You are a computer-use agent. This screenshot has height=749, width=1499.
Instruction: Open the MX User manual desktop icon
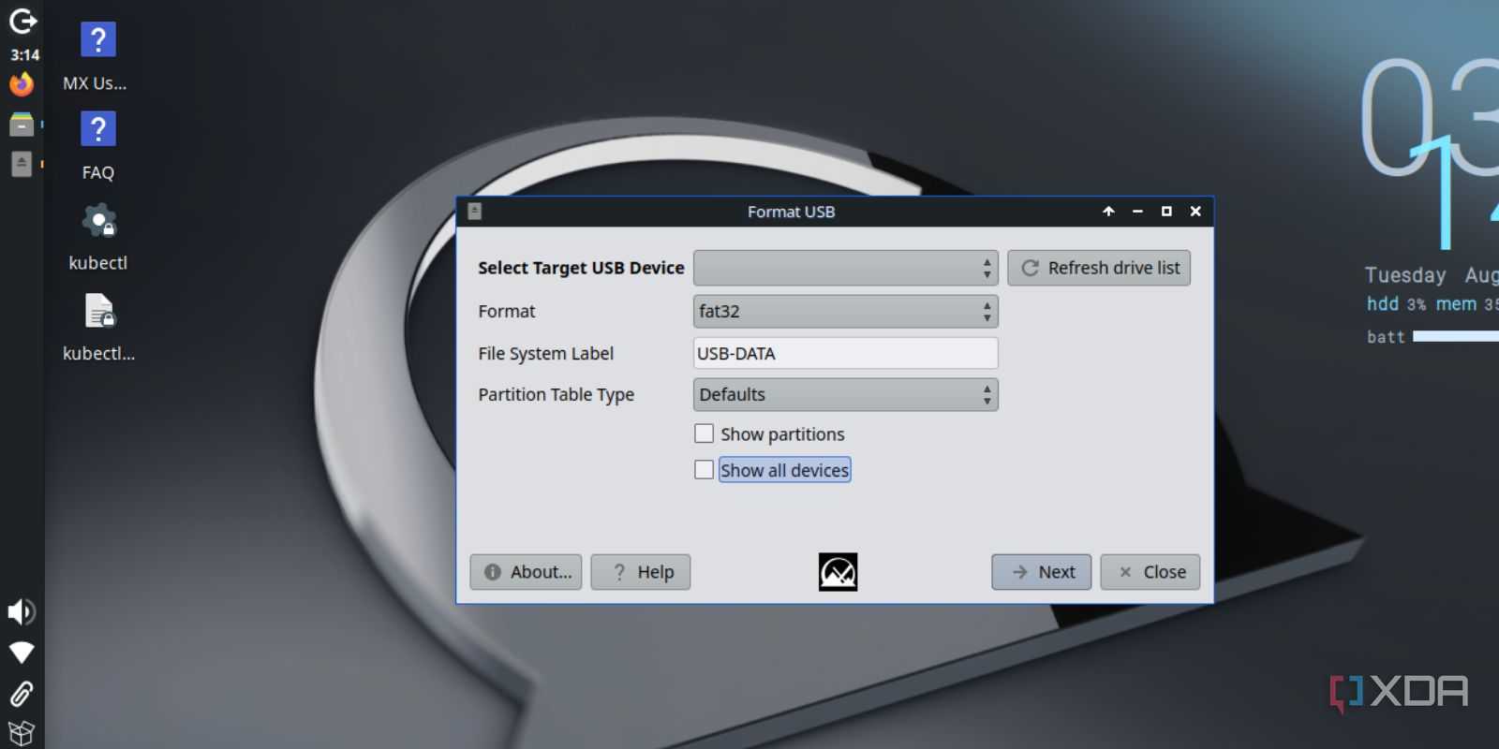click(98, 40)
